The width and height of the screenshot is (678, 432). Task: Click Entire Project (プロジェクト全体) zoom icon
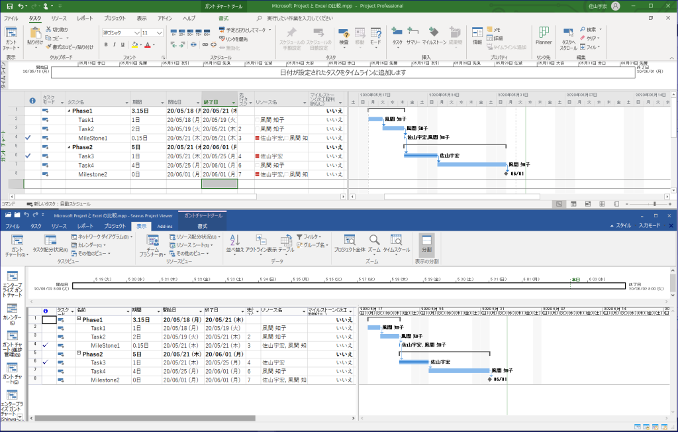click(350, 243)
